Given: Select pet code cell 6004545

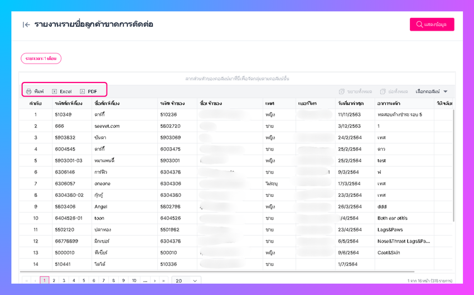Looking at the screenshot, I should (x=72, y=149).
